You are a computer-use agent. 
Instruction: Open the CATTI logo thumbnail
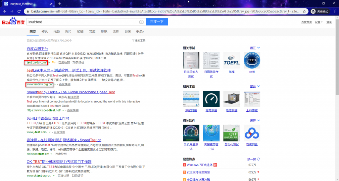[x=252, y=60]
